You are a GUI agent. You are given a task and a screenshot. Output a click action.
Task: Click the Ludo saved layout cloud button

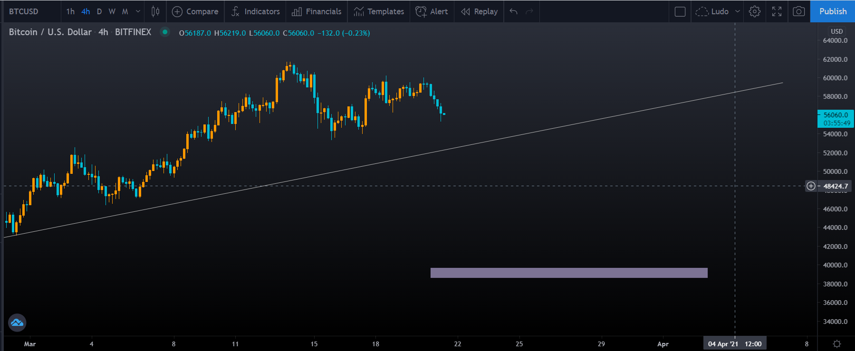pos(712,11)
